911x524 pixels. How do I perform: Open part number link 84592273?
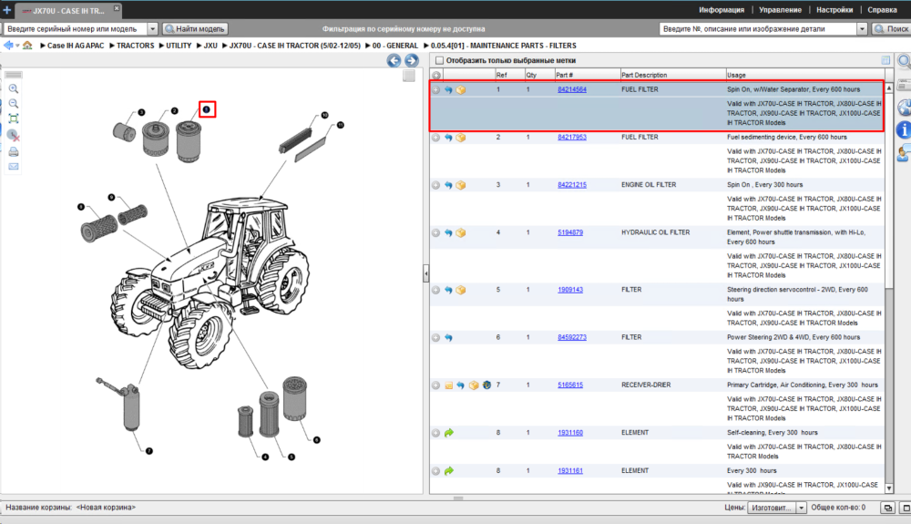tap(572, 337)
